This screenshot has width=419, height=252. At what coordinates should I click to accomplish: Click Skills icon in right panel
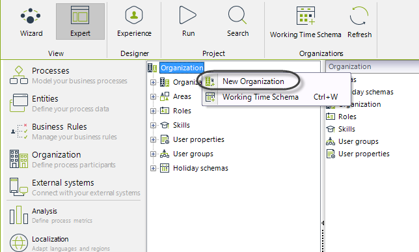(x=331, y=129)
